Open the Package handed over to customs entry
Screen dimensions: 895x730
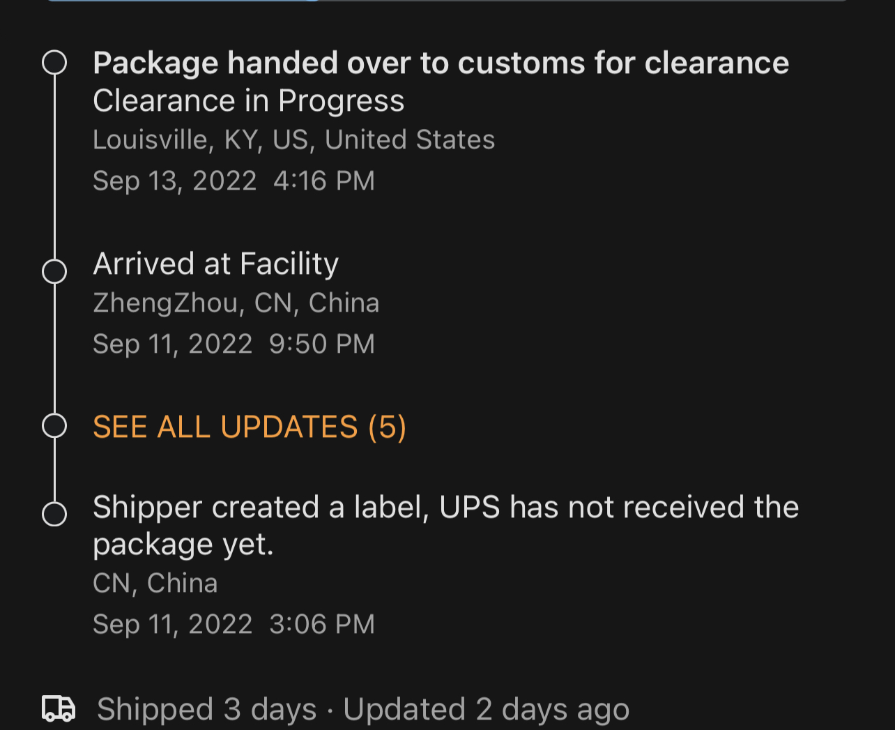pos(441,63)
